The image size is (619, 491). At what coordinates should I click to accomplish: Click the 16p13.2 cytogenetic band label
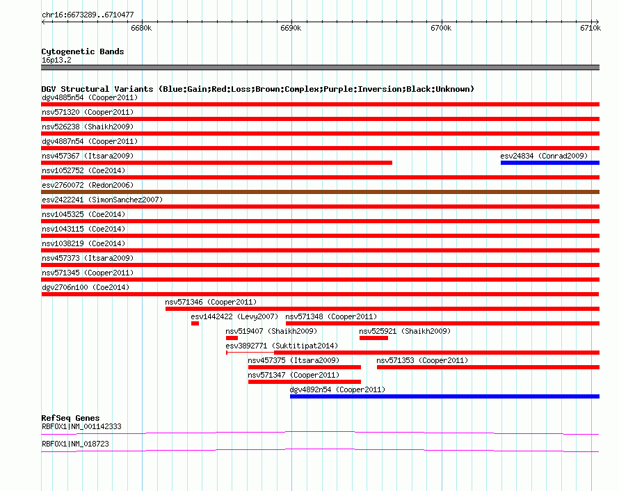coord(56,60)
